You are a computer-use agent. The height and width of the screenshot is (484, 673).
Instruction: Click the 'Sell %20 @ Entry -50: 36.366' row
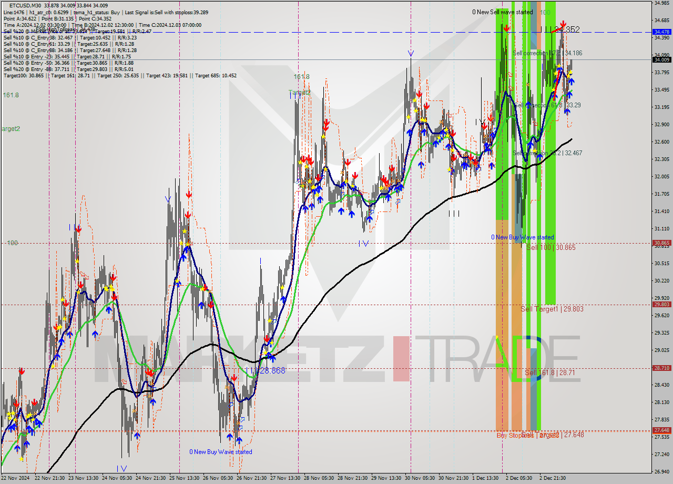point(69,63)
